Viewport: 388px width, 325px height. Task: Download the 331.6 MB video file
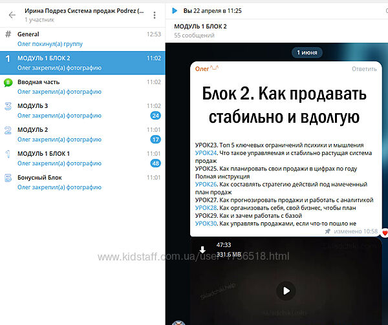coord(202,250)
